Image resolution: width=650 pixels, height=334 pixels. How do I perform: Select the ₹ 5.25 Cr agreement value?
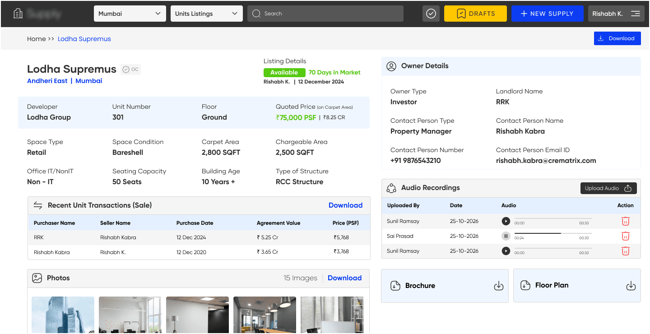(x=267, y=237)
